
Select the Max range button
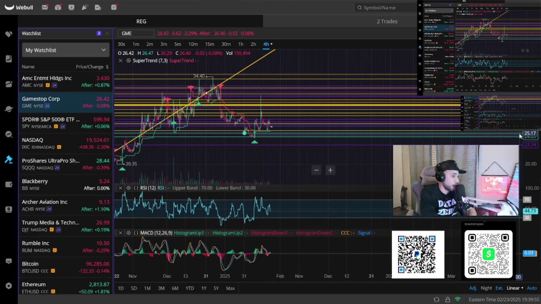230,288
